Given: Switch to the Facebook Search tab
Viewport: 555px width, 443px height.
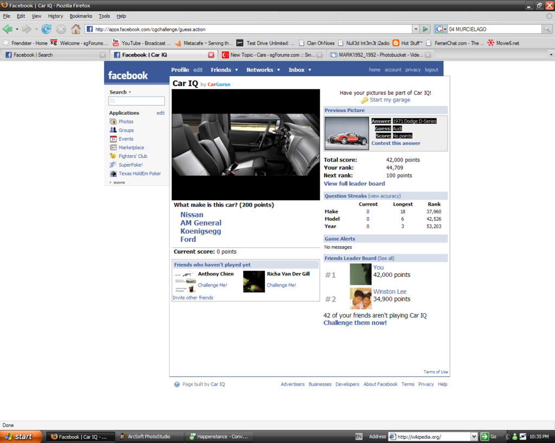Looking at the screenshot, I should pos(51,55).
